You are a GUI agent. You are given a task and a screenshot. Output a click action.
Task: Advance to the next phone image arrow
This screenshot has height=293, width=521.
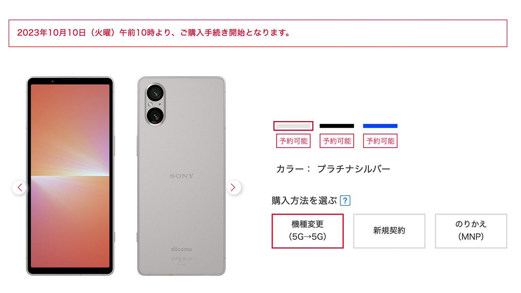(233, 187)
